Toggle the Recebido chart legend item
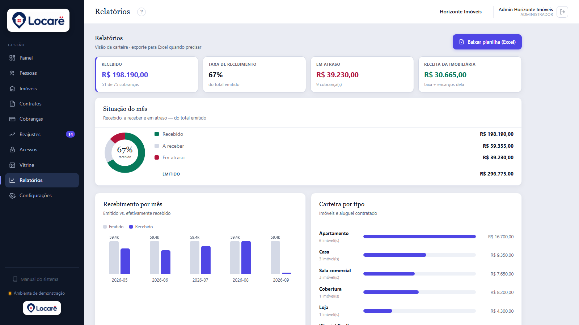The width and height of the screenshot is (579, 325). 141,227
